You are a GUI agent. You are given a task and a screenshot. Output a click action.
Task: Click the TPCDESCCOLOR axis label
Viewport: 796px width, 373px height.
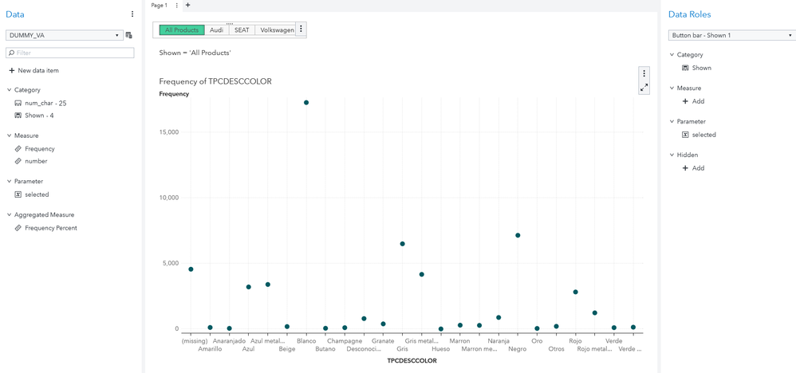(x=412, y=361)
